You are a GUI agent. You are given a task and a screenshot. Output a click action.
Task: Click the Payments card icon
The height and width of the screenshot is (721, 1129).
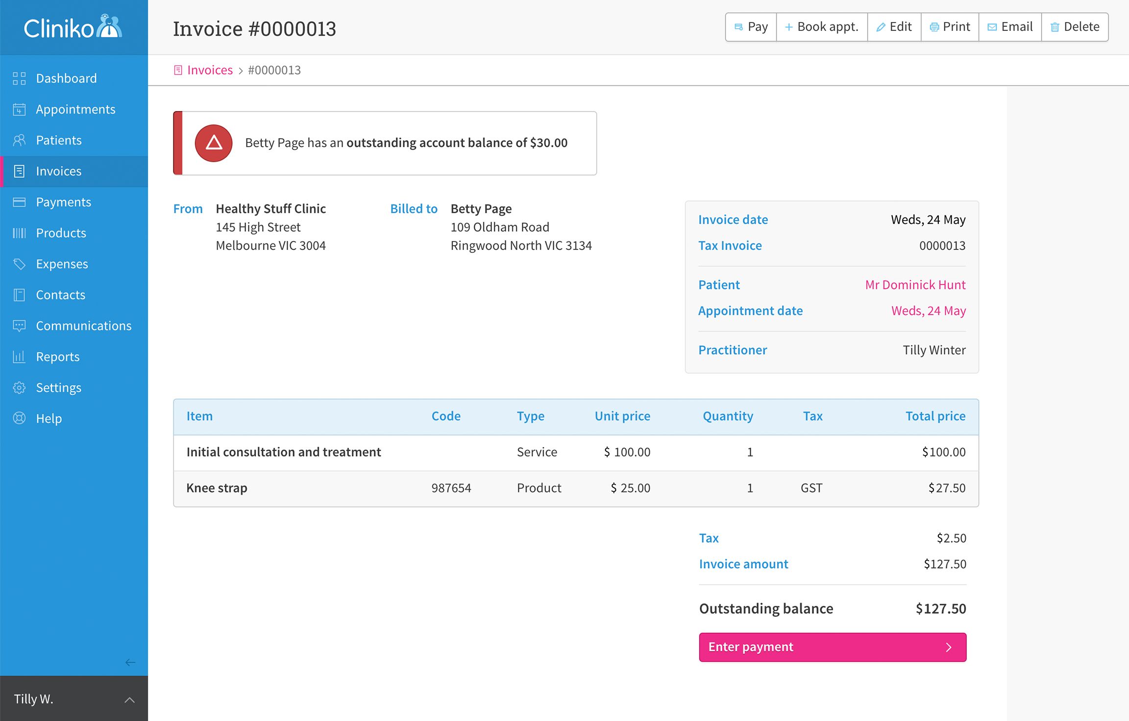(x=19, y=202)
